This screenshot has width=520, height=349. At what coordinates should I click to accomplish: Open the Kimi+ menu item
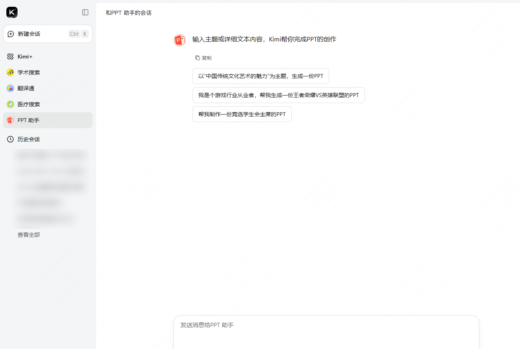tap(48, 57)
